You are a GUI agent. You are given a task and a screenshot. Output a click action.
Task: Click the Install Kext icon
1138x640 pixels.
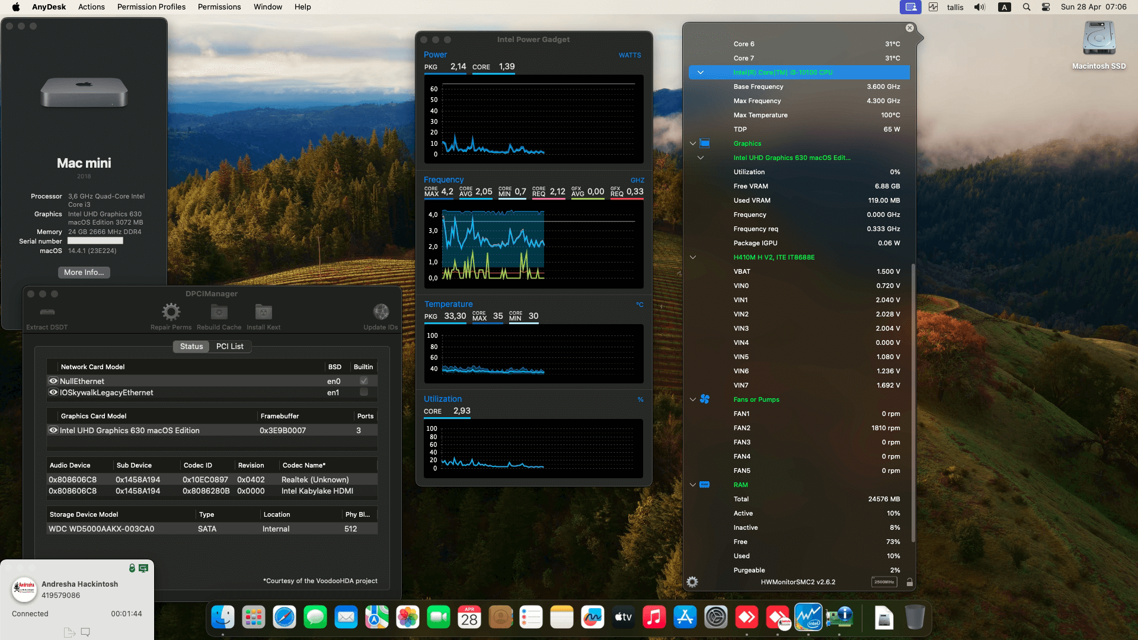[263, 311]
